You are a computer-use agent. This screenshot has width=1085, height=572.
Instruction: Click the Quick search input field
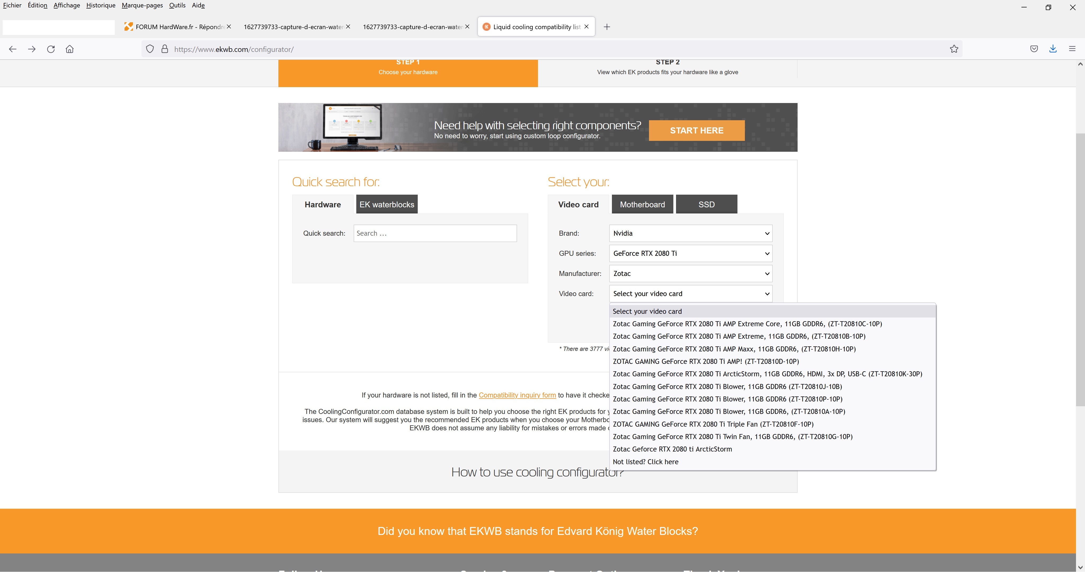[x=435, y=233]
